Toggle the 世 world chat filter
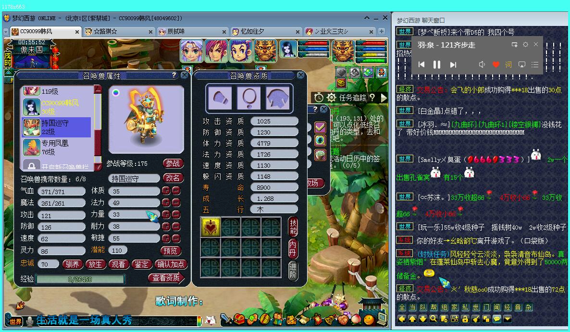The height and width of the screenshot is (332, 570). (475, 307)
